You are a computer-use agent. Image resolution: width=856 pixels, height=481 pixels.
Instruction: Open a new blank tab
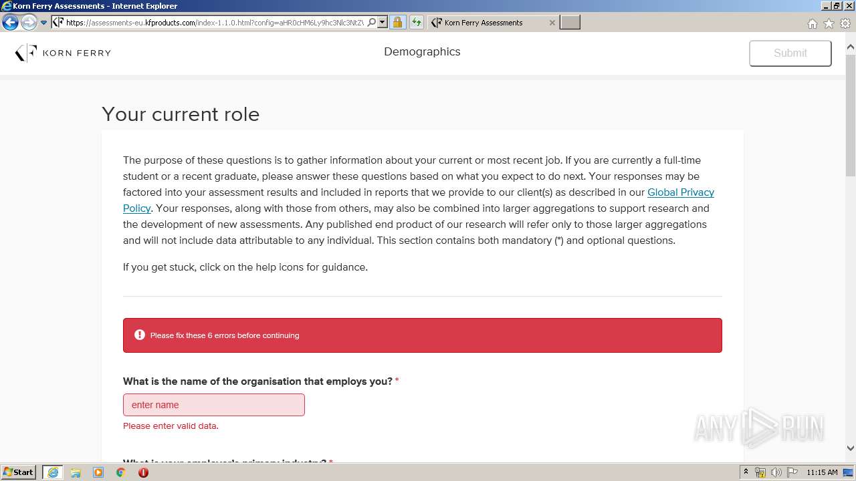(x=570, y=22)
